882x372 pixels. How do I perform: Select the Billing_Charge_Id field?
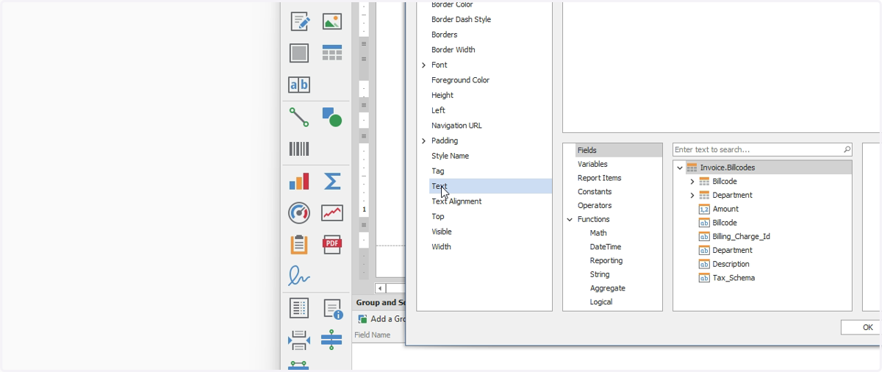741,237
